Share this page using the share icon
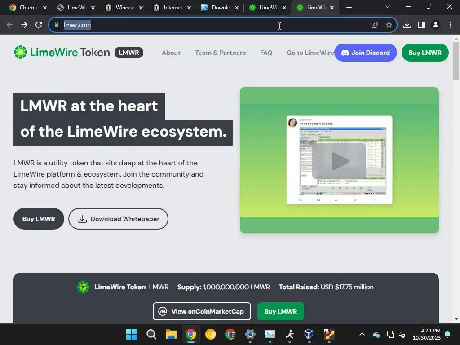Image resolution: width=460 pixels, height=345 pixels. (375, 25)
